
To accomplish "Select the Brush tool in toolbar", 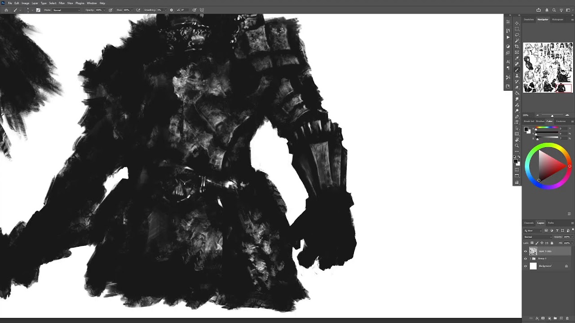I will pos(517,70).
